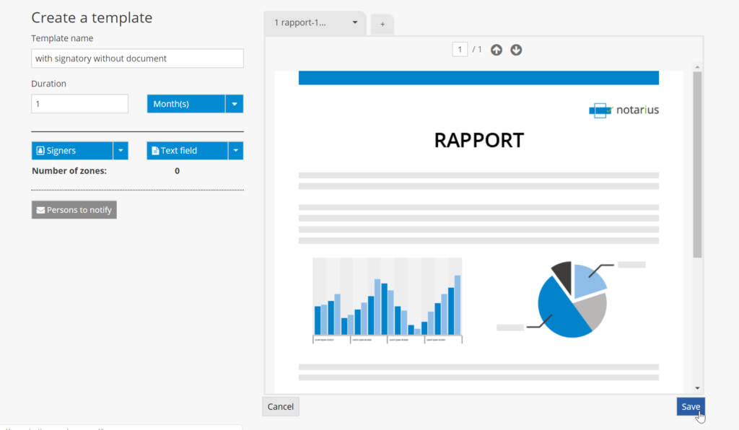This screenshot has width=739, height=430.
Task: Click the notarius logo in the document
Action: pos(624,110)
